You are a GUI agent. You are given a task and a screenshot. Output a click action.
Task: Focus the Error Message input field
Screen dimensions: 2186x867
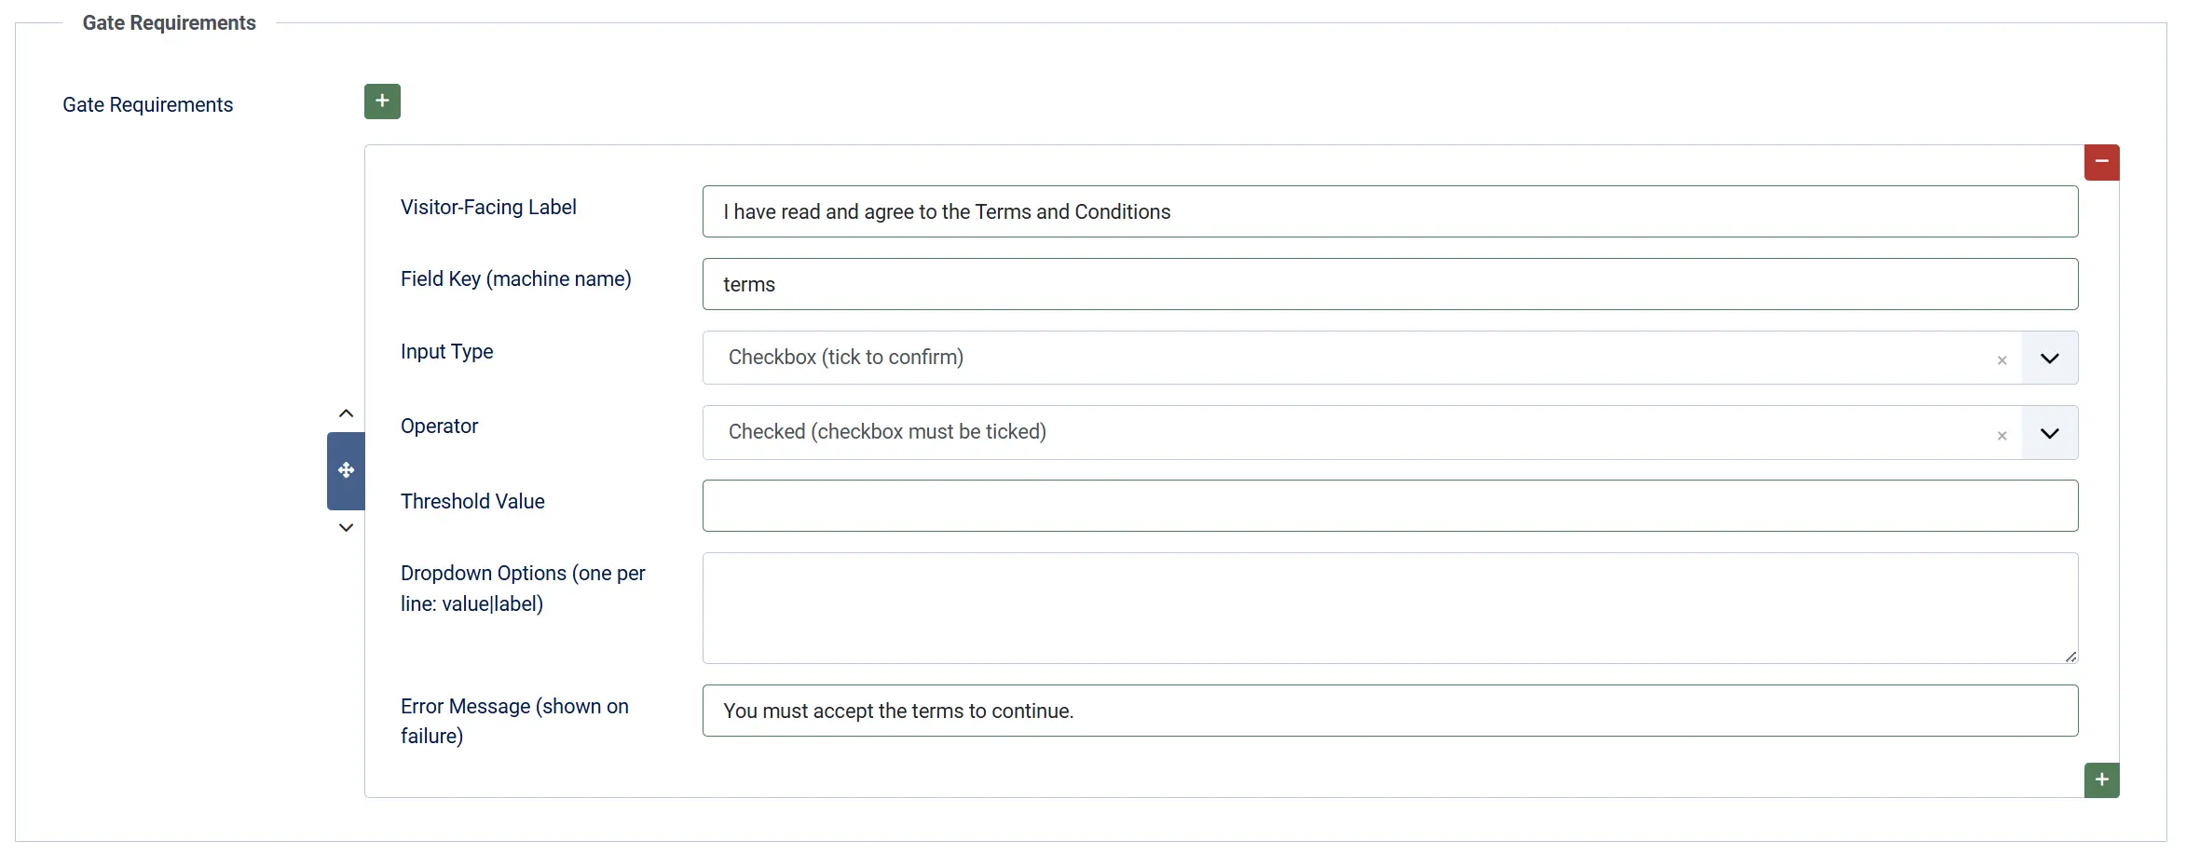point(1390,711)
